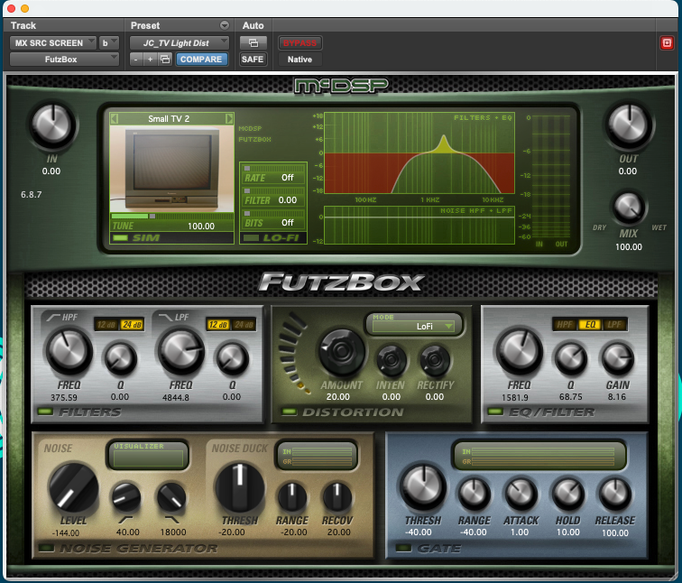The width and height of the screenshot is (682, 583).
Task: Open insert position dropdown labeled b
Action: 109,42
